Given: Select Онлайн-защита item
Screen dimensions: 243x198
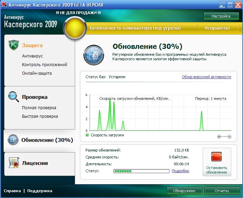Looking at the screenshot, I should [37, 73].
